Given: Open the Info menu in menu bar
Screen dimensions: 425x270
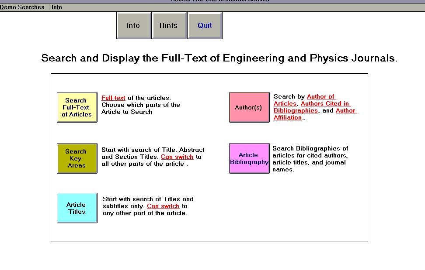Looking at the screenshot, I should (x=56, y=7).
